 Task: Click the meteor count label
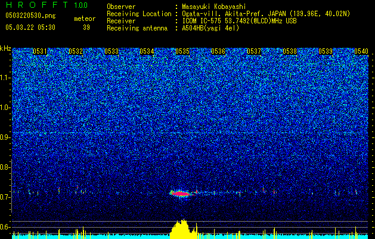pos(85,19)
